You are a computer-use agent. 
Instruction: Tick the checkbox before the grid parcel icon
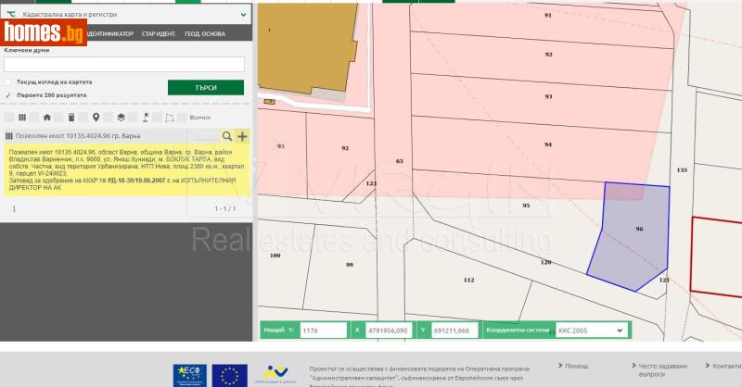tap(9, 118)
